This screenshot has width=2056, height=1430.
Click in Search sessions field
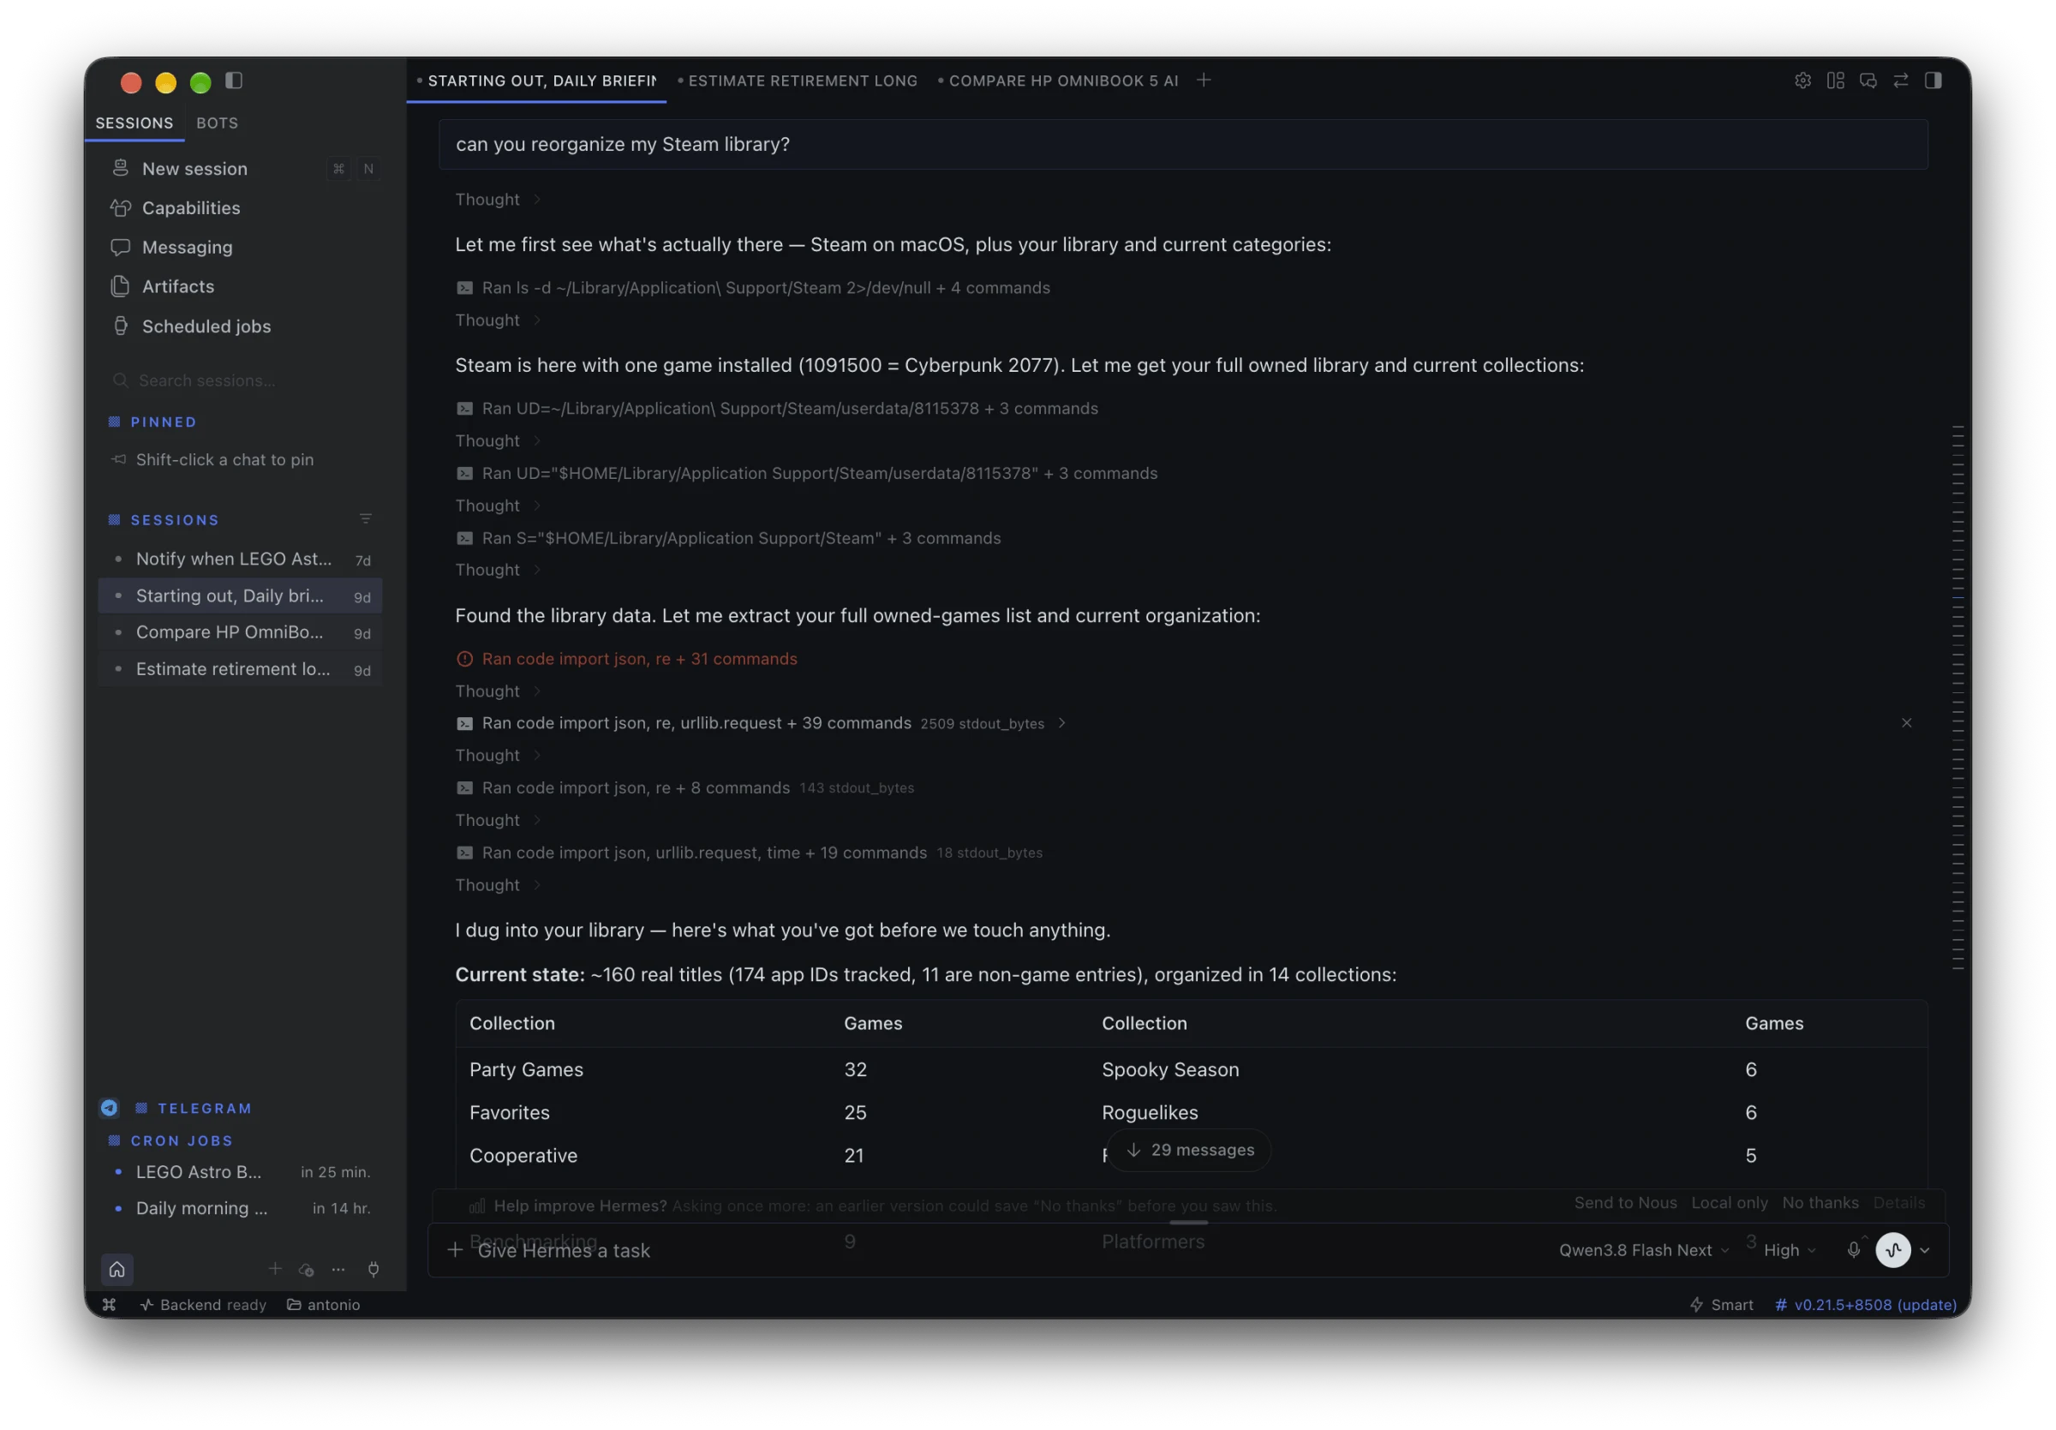click(240, 380)
